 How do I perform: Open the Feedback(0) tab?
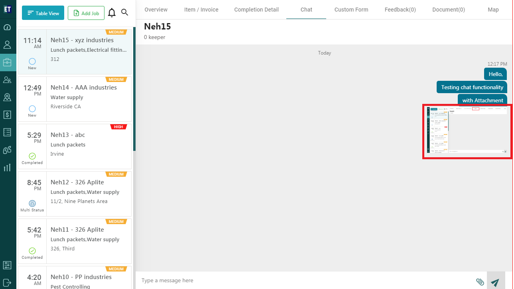click(400, 10)
